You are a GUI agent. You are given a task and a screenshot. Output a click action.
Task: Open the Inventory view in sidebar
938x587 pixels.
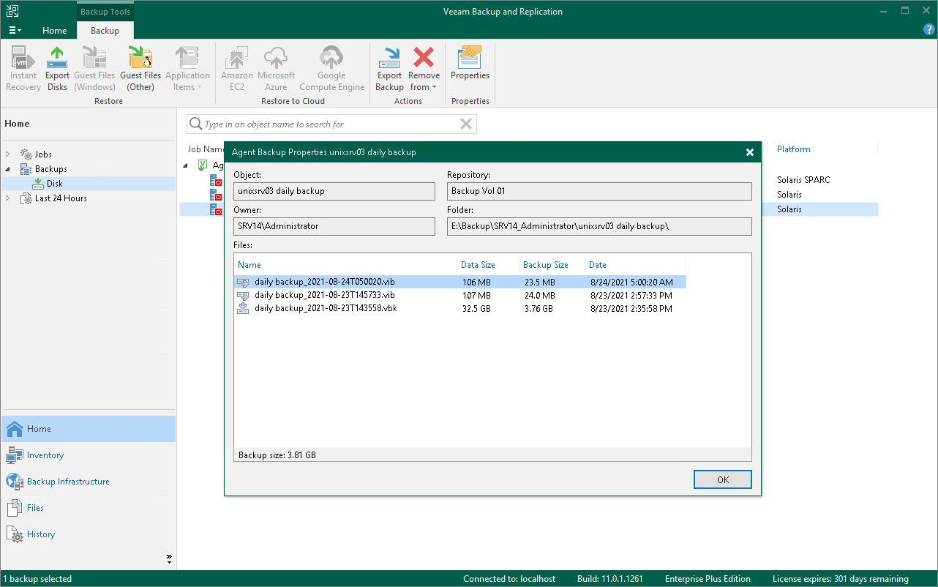click(x=45, y=455)
